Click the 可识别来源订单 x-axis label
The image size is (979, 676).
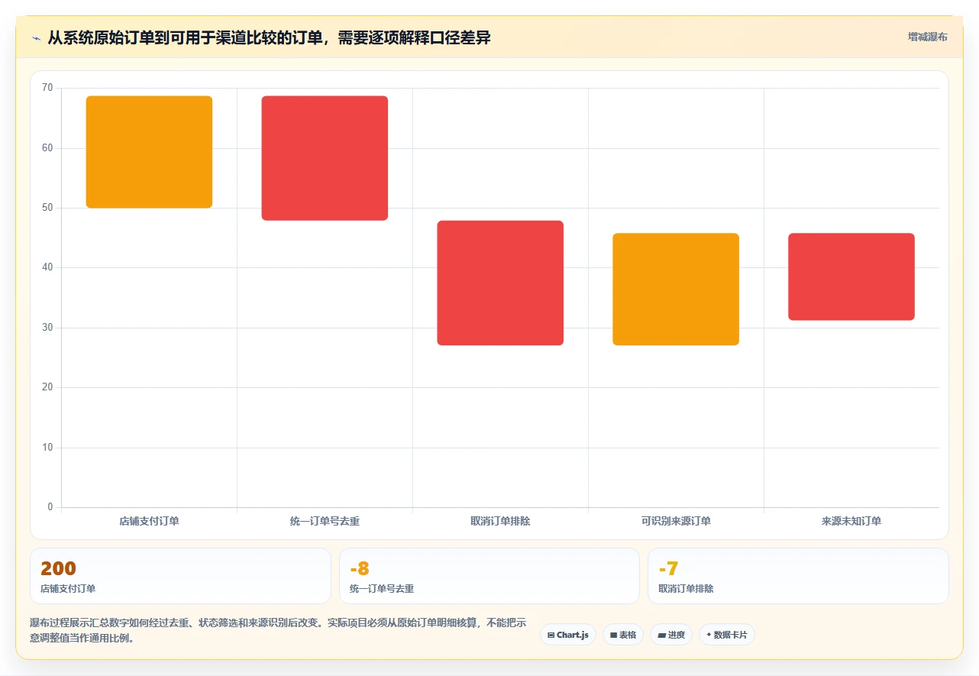click(x=676, y=521)
